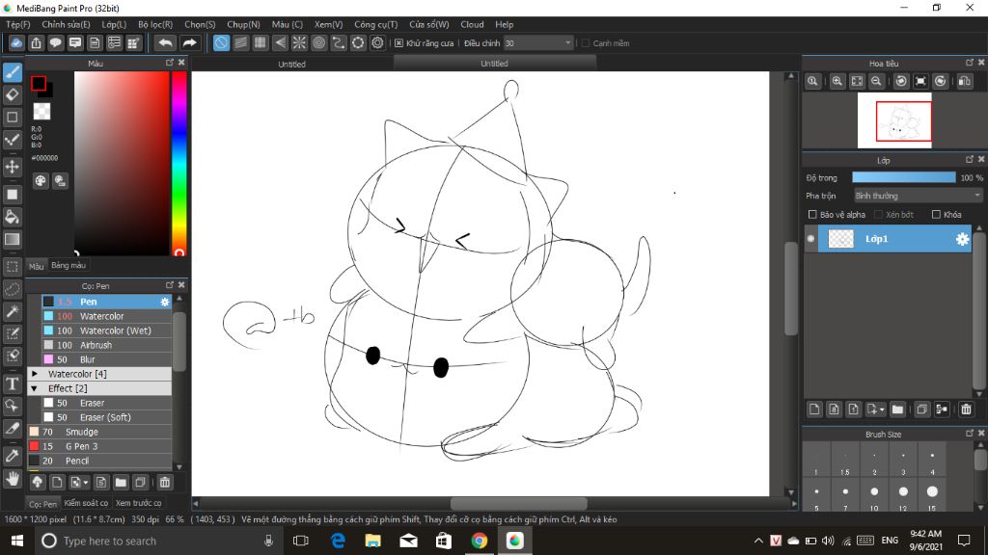988x555 pixels.
Task: Click the Undo arrow in toolbar
Action: (x=165, y=42)
